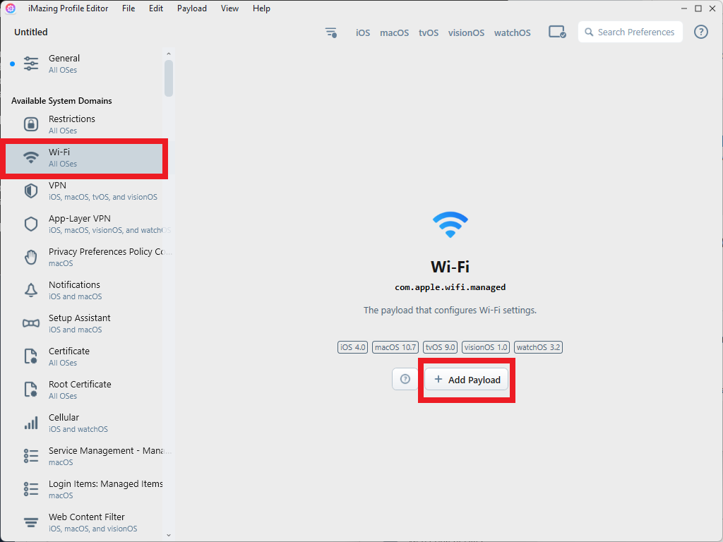Click the Search Preferences field
Image resolution: width=723 pixels, height=542 pixels.
tap(631, 32)
